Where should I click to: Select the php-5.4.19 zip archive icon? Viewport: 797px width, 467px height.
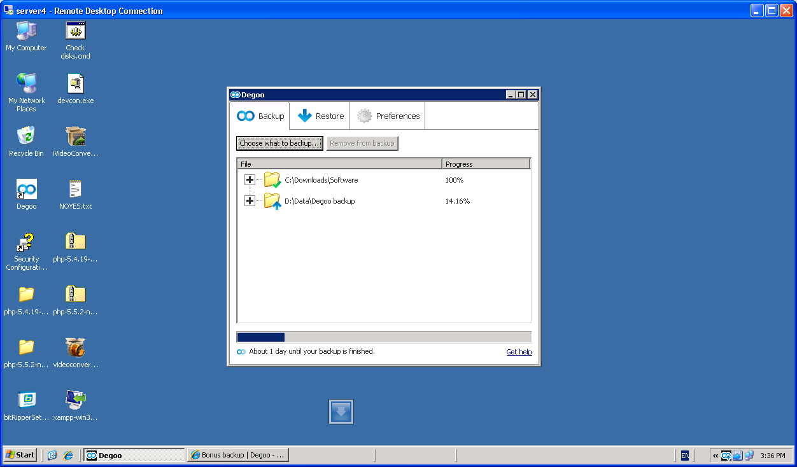tap(75, 242)
